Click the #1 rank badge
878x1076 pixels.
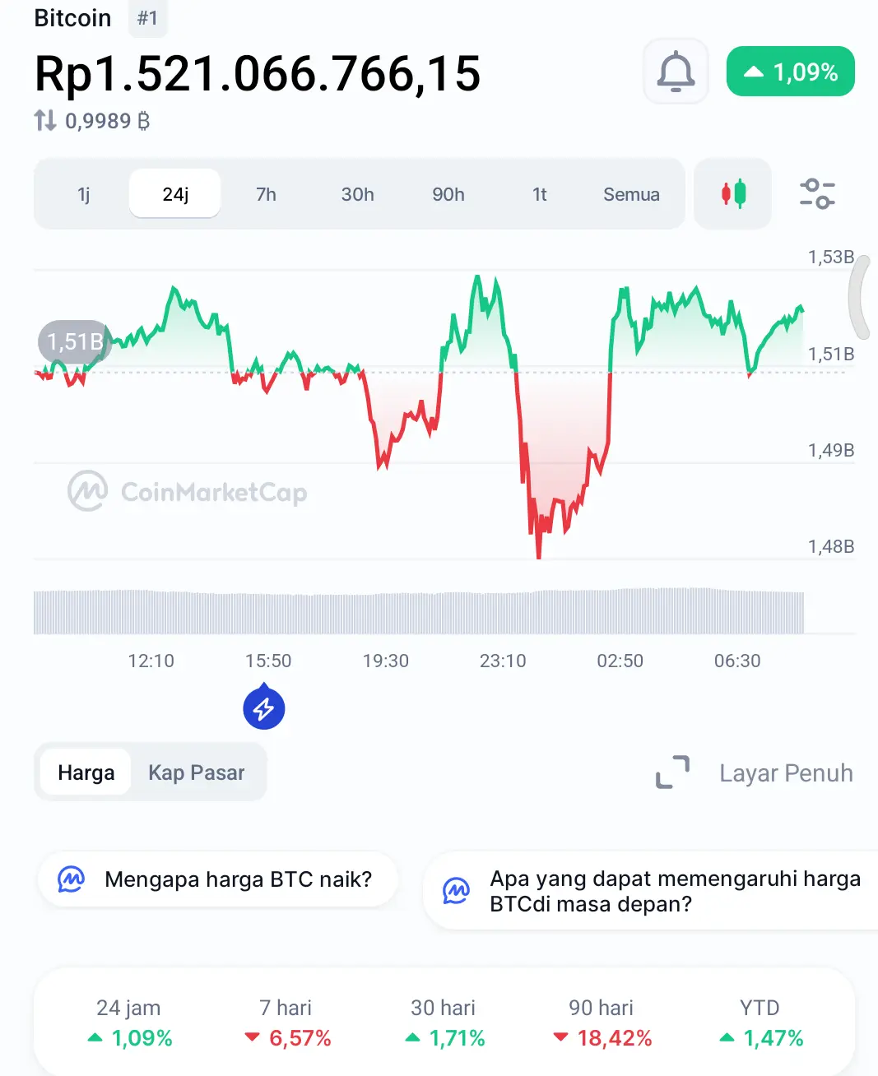click(148, 18)
